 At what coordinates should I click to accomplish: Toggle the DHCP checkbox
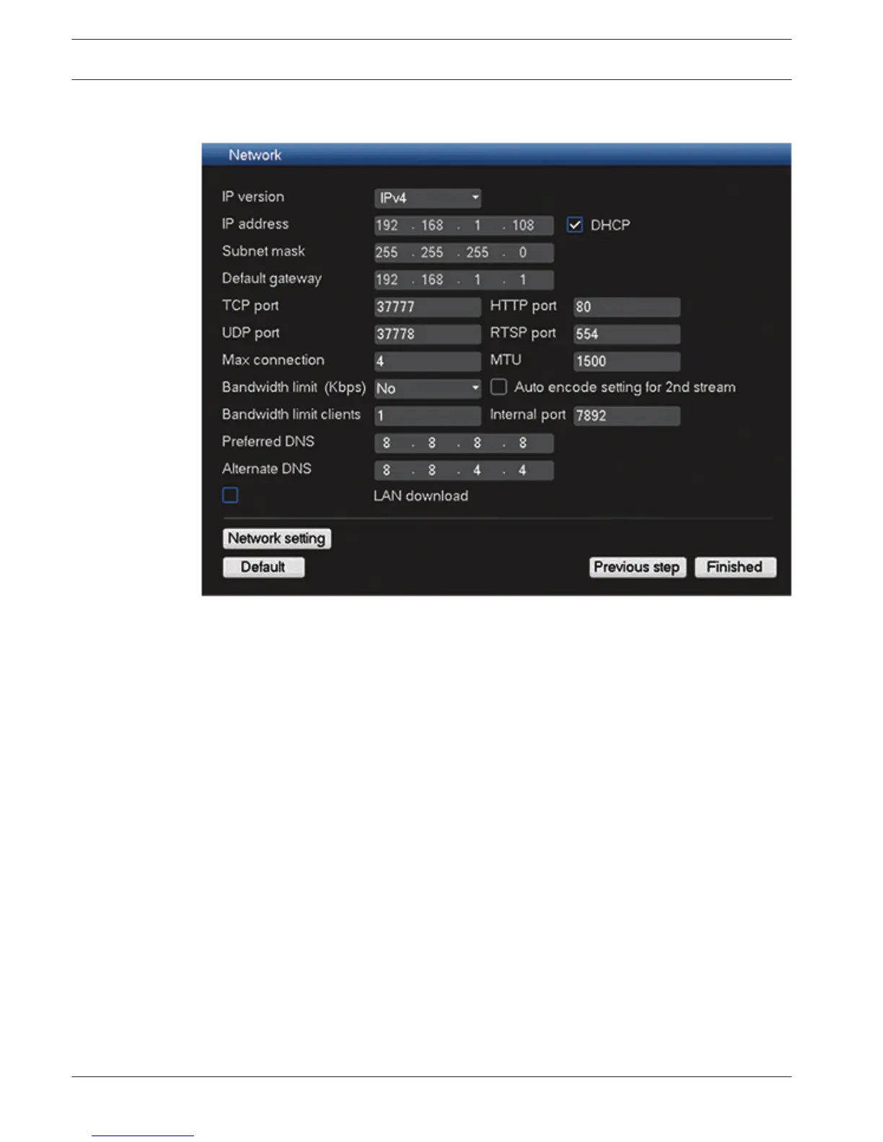point(575,225)
